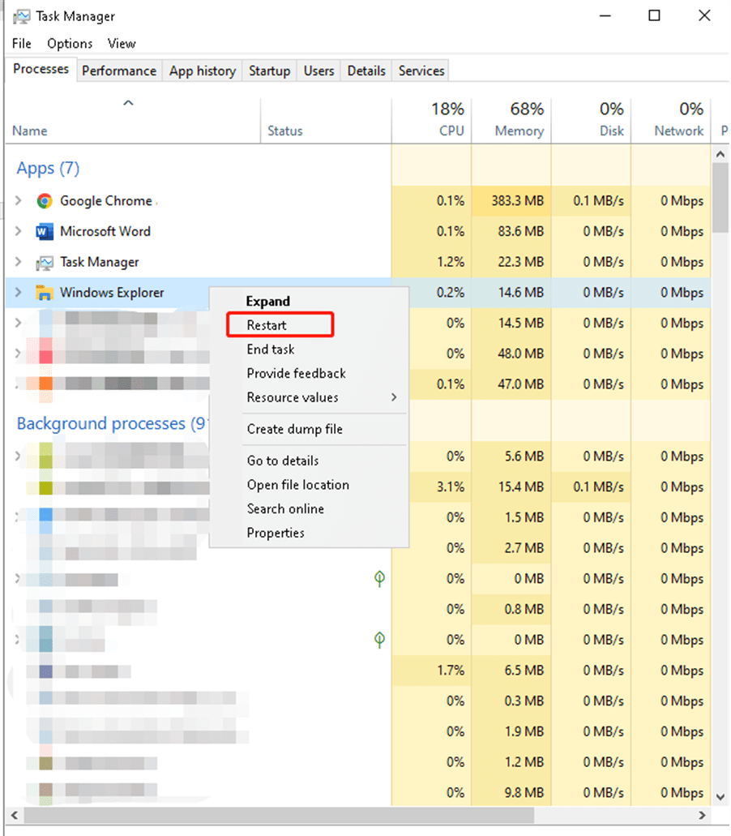The image size is (731, 836).
Task: Click the Windows Explorer folder icon
Action: coord(44,293)
